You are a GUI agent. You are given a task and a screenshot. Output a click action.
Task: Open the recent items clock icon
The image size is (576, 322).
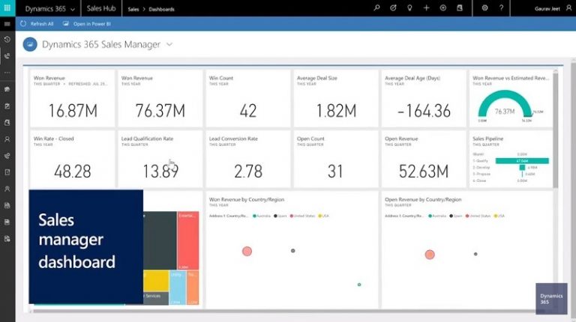point(7,39)
